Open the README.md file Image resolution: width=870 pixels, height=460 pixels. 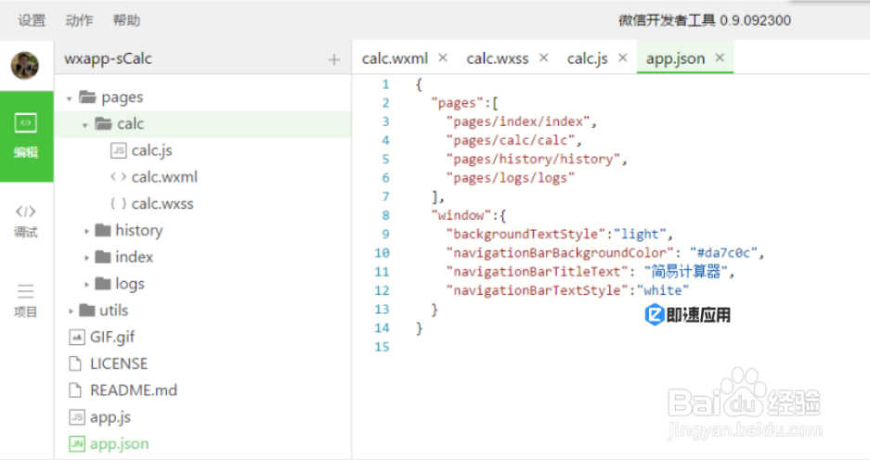pyautogui.click(x=133, y=390)
